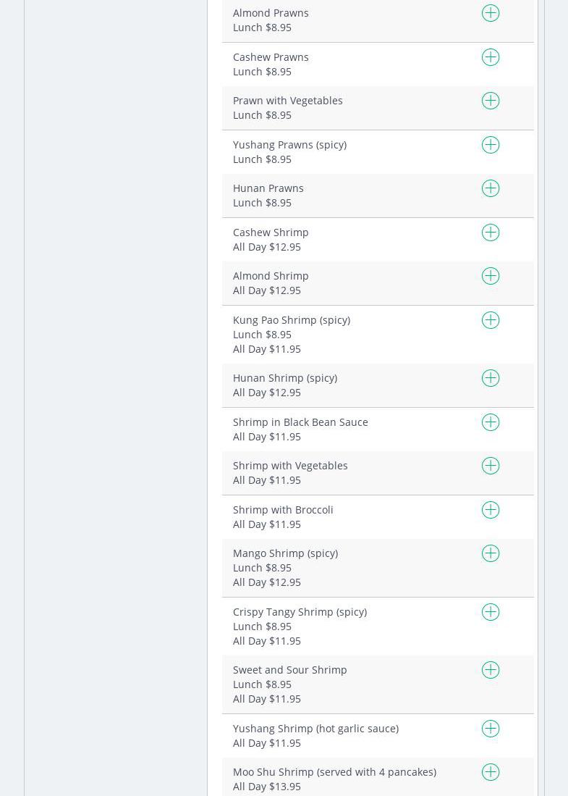Screen dimensions: 568x796
Task: Add Hunan Shrimp (spicy) plus icon
Action: click(491, 378)
